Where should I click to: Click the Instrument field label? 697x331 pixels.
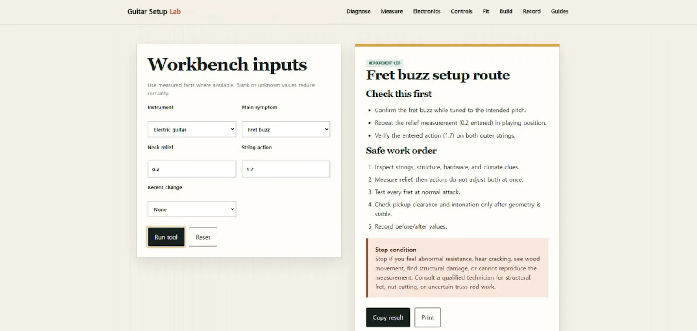point(160,107)
